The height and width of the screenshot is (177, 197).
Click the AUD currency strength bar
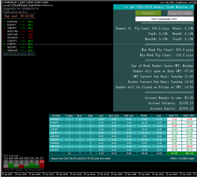21,164
